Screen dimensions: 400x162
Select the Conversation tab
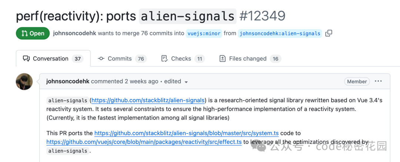[53, 59]
